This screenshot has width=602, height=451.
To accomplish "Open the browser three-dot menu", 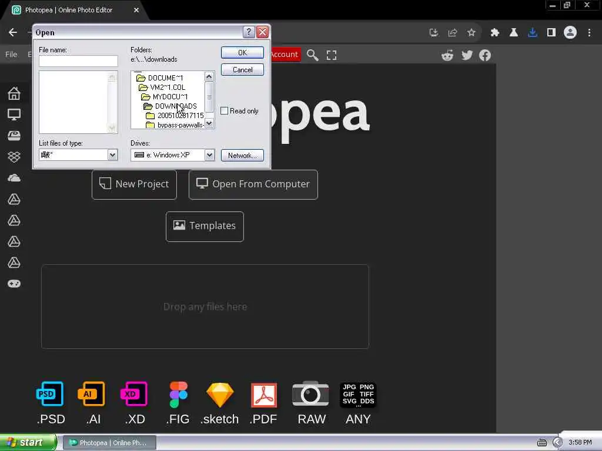I will (x=589, y=33).
